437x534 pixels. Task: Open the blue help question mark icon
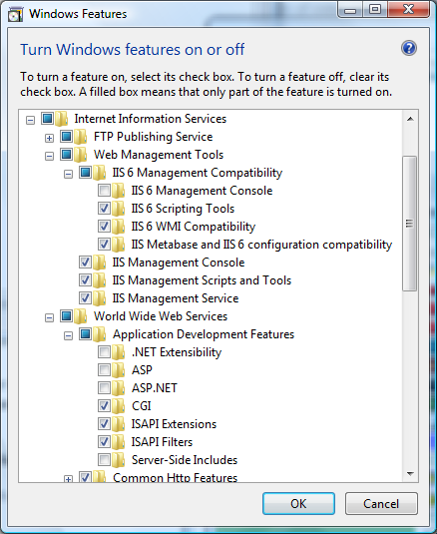click(x=409, y=48)
